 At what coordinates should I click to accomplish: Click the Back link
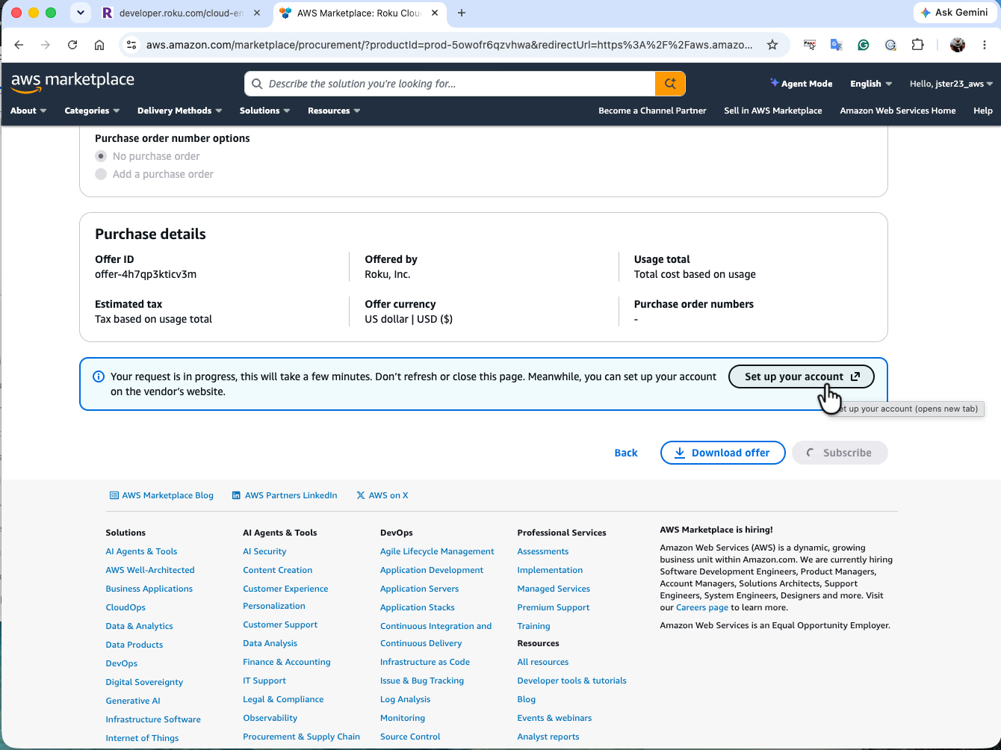[x=626, y=453]
